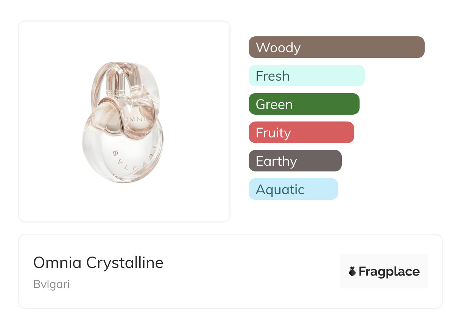Viewport: 461px width, 327px height.
Task: Pick the light blue Aquatic accord bar
Action: (x=293, y=189)
